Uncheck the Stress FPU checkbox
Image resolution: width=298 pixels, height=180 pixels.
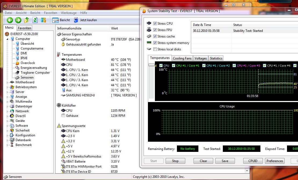click(155, 30)
